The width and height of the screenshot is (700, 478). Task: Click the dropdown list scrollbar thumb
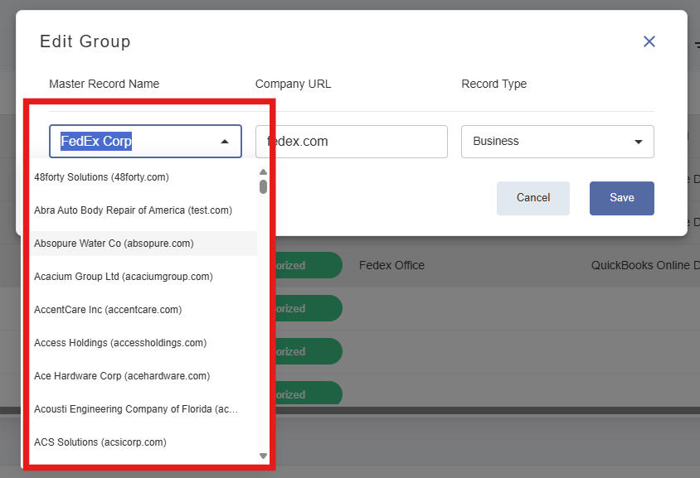point(264,187)
